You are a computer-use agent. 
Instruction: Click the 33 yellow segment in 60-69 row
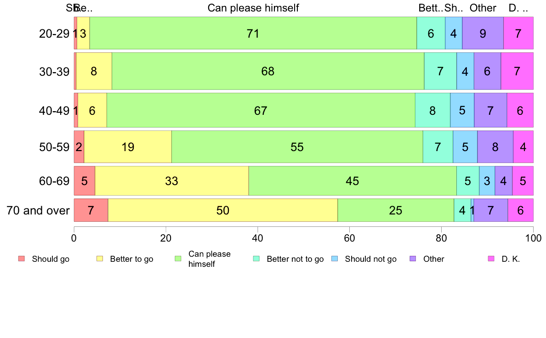[172, 180]
